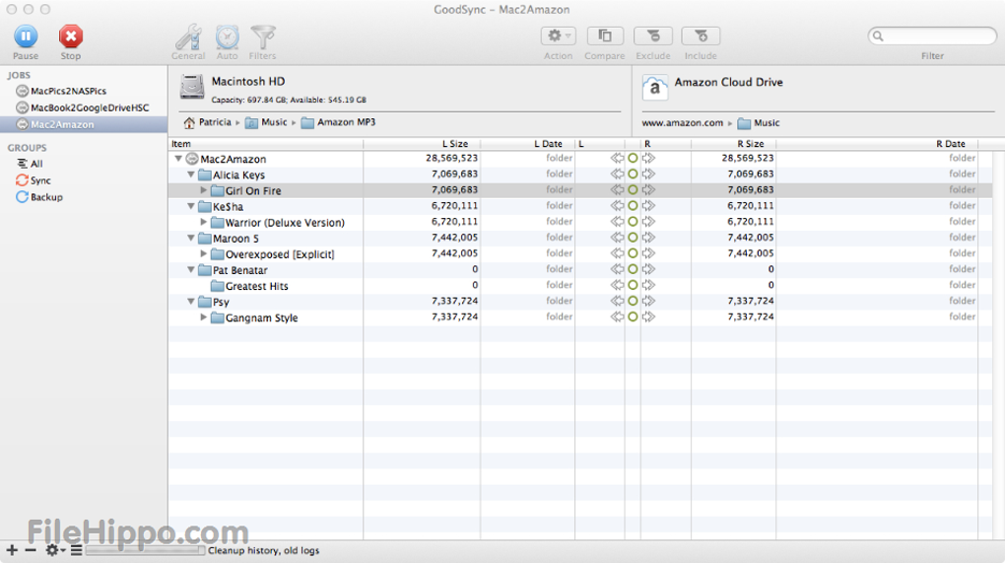The image size is (1005, 563).
Task: Remove job with minus button
Action: (31, 549)
